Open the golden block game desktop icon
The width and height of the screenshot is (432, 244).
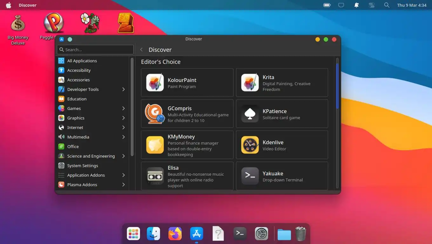pyautogui.click(x=126, y=23)
